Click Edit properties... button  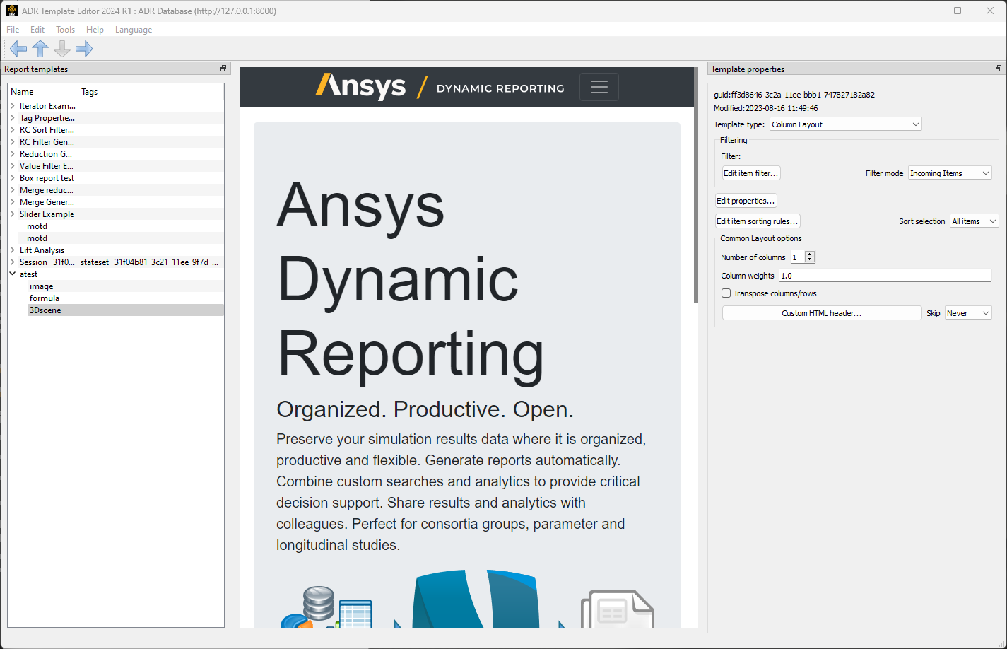pyautogui.click(x=746, y=201)
